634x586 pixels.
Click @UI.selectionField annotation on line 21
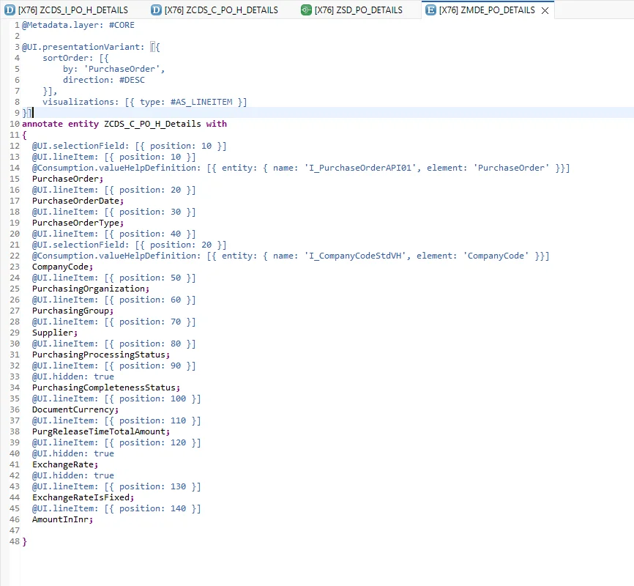[x=81, y=245]
